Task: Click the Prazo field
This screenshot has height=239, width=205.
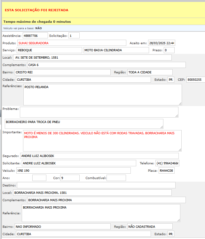Action: [169, 50]
